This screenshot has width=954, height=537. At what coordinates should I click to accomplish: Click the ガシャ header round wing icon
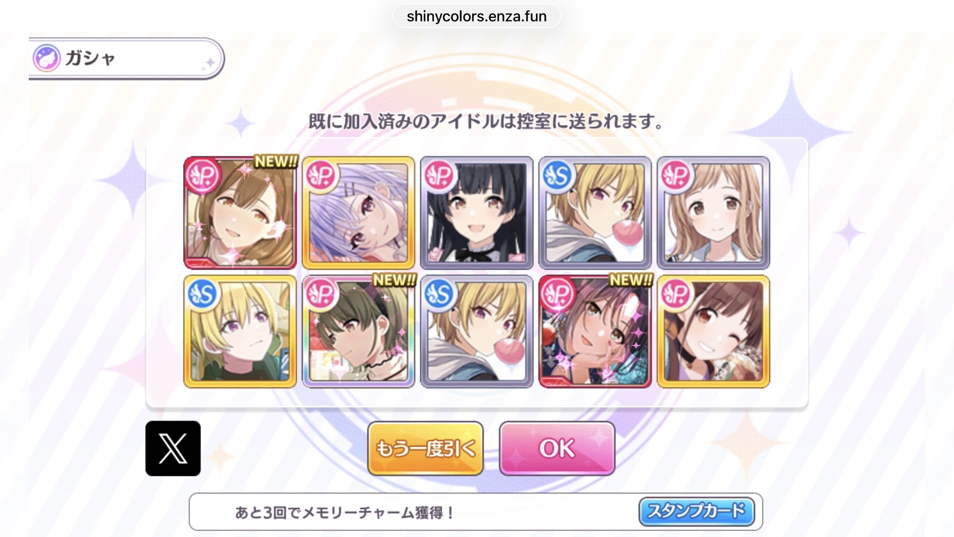pos(47,58)
